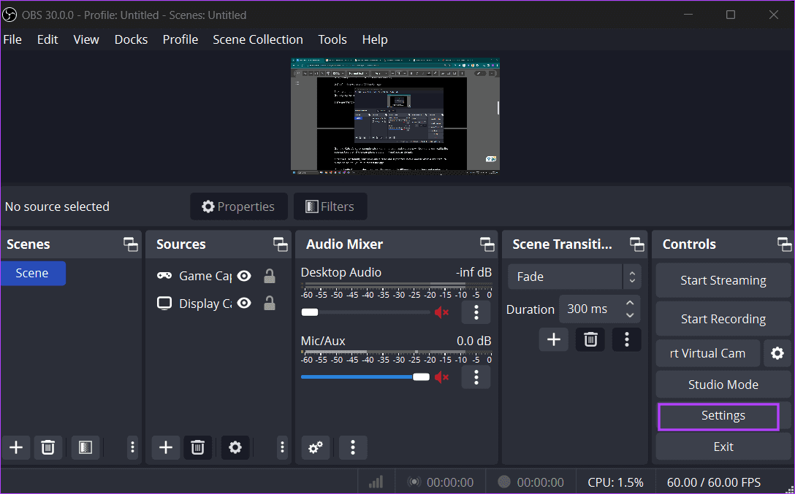Delete the selected scene using the trash icon
The width and height of the screenshot is (795, 494).
(48, 447)
